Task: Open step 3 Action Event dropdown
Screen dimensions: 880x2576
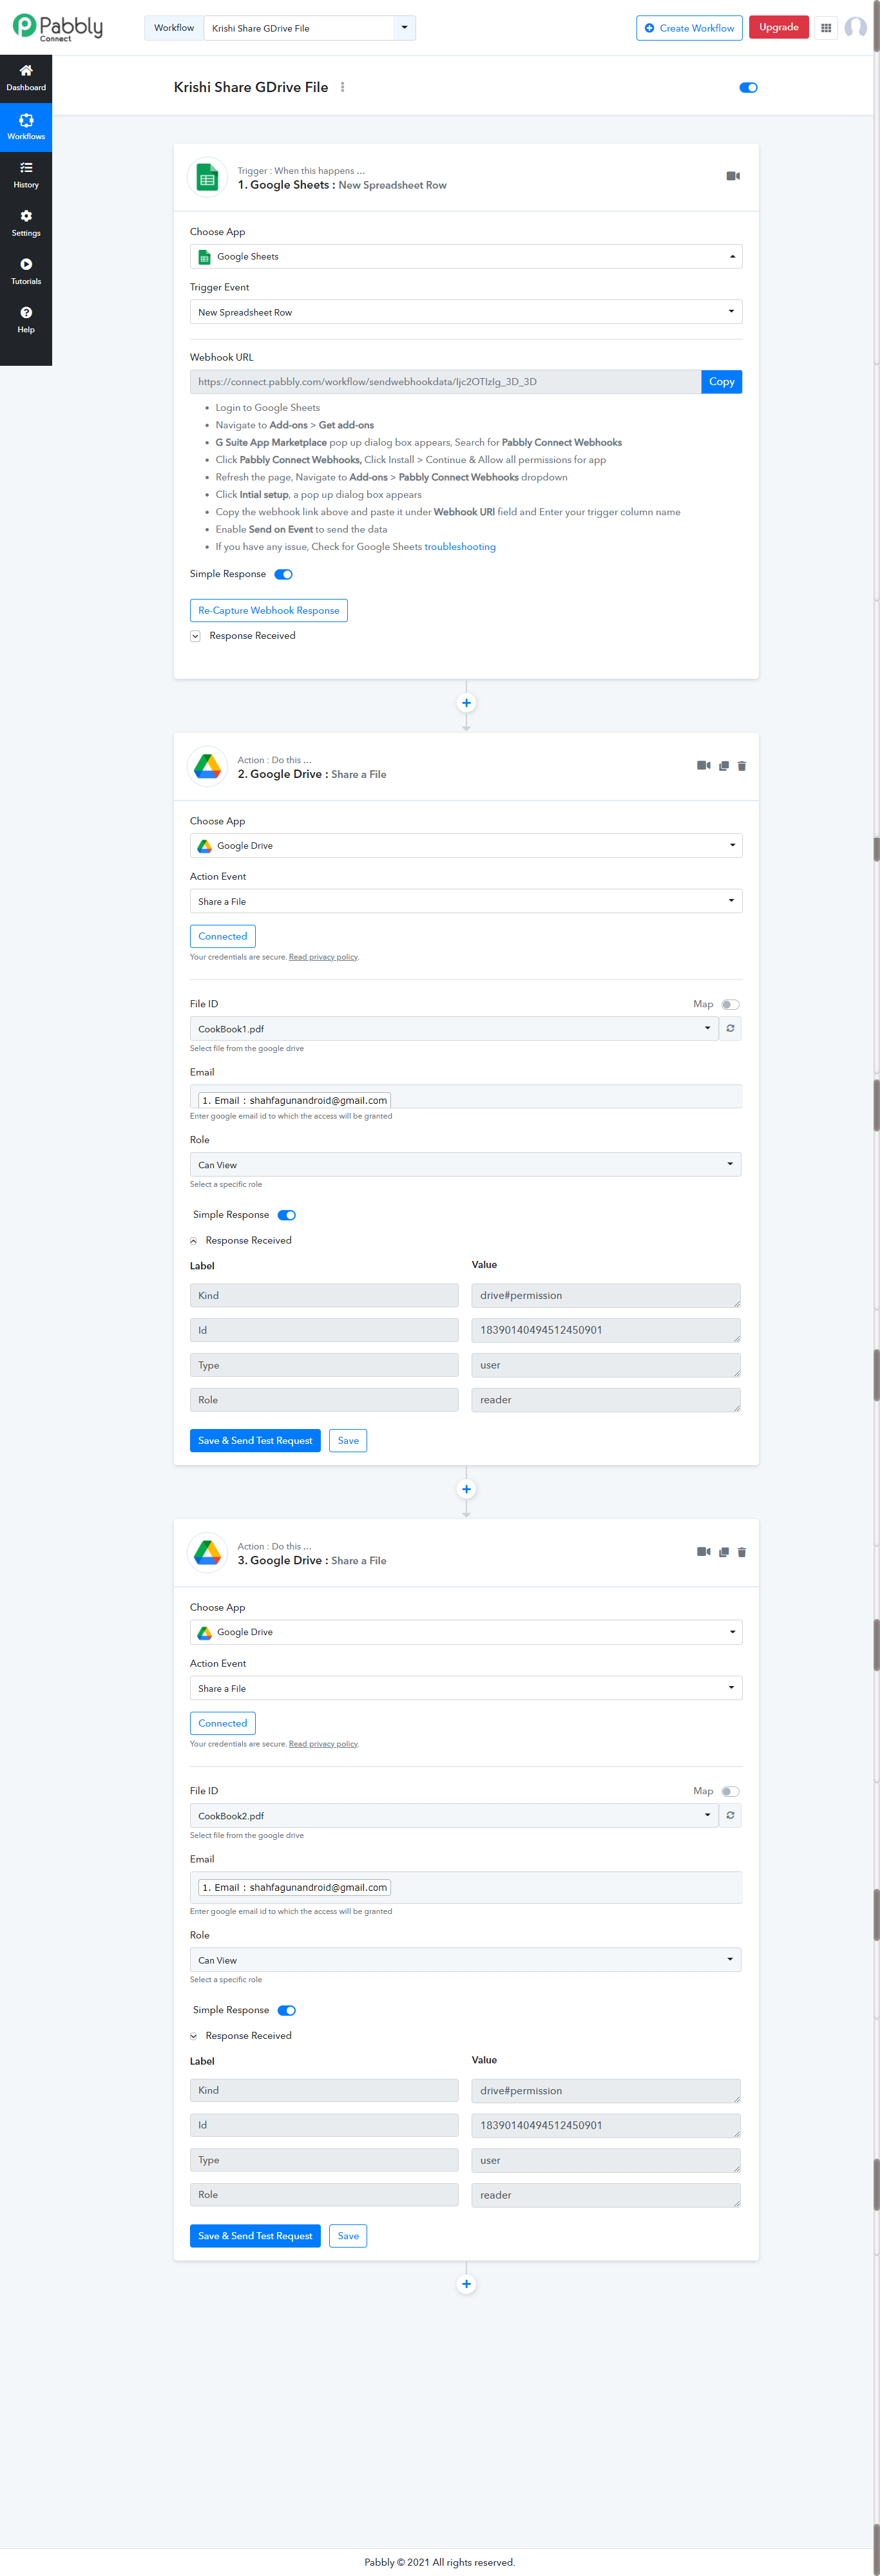Action: tap(466, 1688)
